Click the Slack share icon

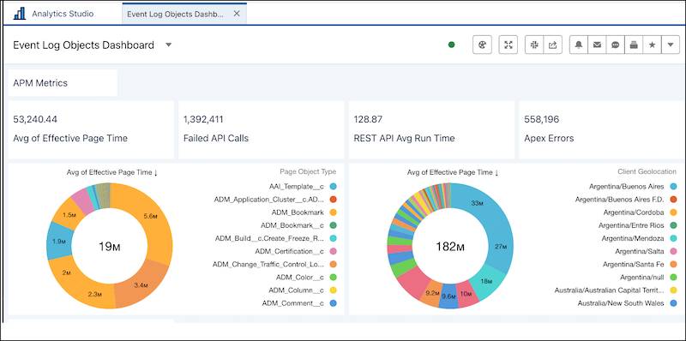534,45
